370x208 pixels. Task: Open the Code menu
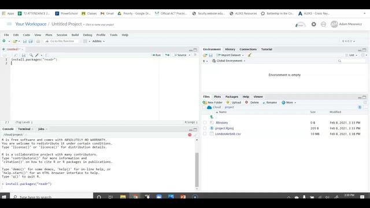[x=27, y=35]
